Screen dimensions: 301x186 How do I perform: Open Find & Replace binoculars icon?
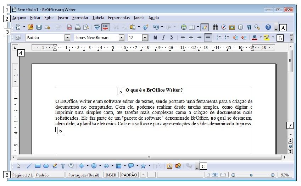(215, 27)
